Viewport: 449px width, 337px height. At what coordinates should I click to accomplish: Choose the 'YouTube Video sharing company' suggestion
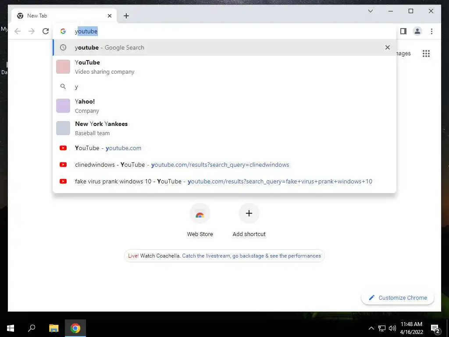tap(224, 67)
